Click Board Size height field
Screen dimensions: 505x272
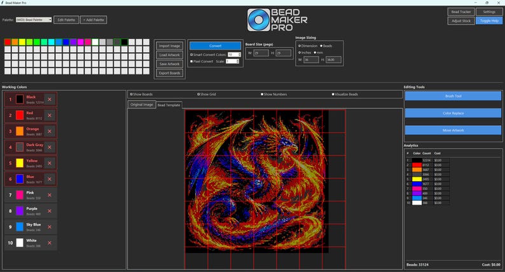point(284,53)
